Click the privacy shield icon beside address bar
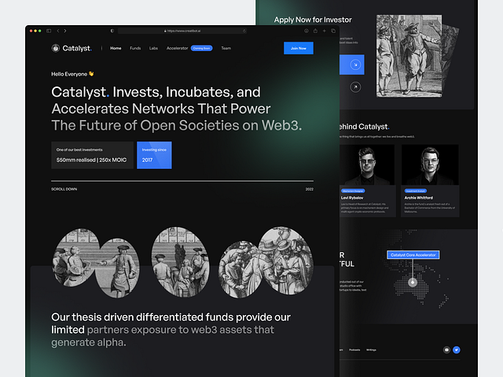 [x=112, y=31]
